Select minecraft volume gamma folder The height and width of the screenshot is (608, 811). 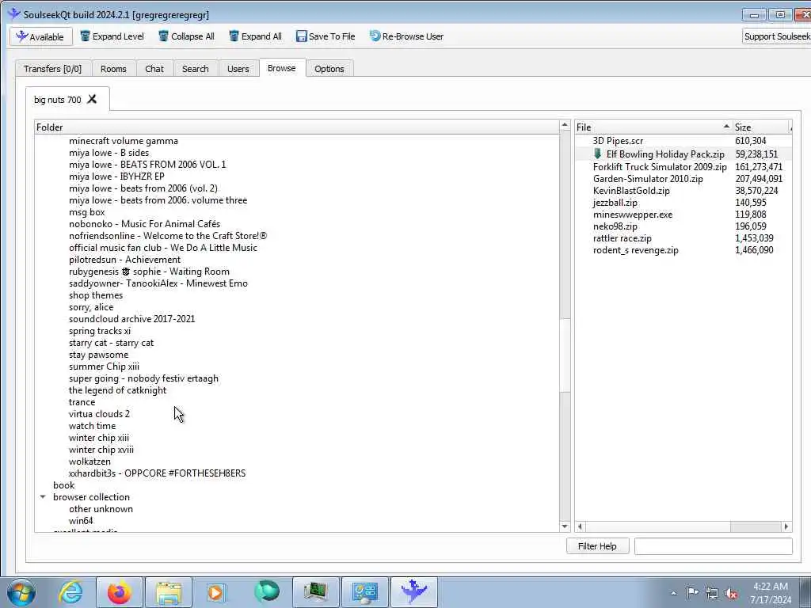pyautogui.click(x=123, y=141)
